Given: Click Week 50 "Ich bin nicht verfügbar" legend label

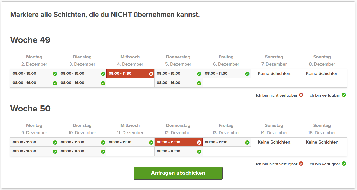Looking at the screenshot, I should [x=277, y=164].
